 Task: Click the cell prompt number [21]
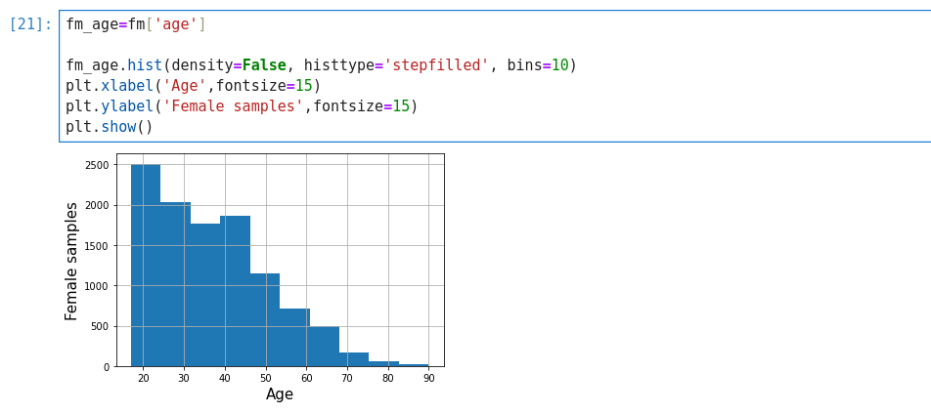coord(30,24)
